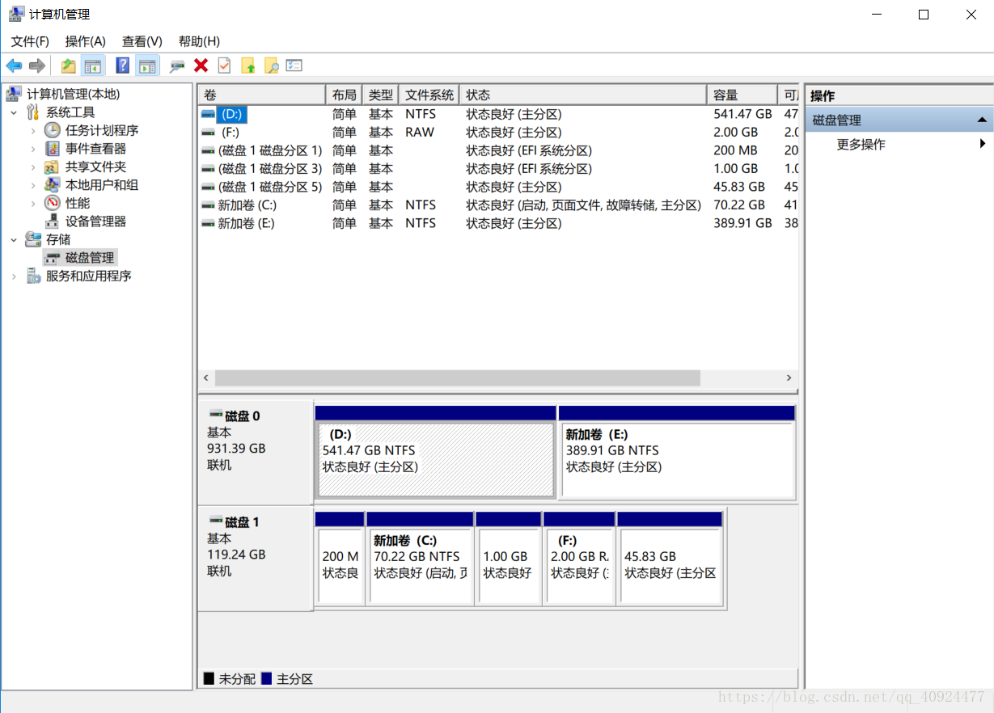
Task: Click the yellow page with magnifier icon
Action: point(271,65)
